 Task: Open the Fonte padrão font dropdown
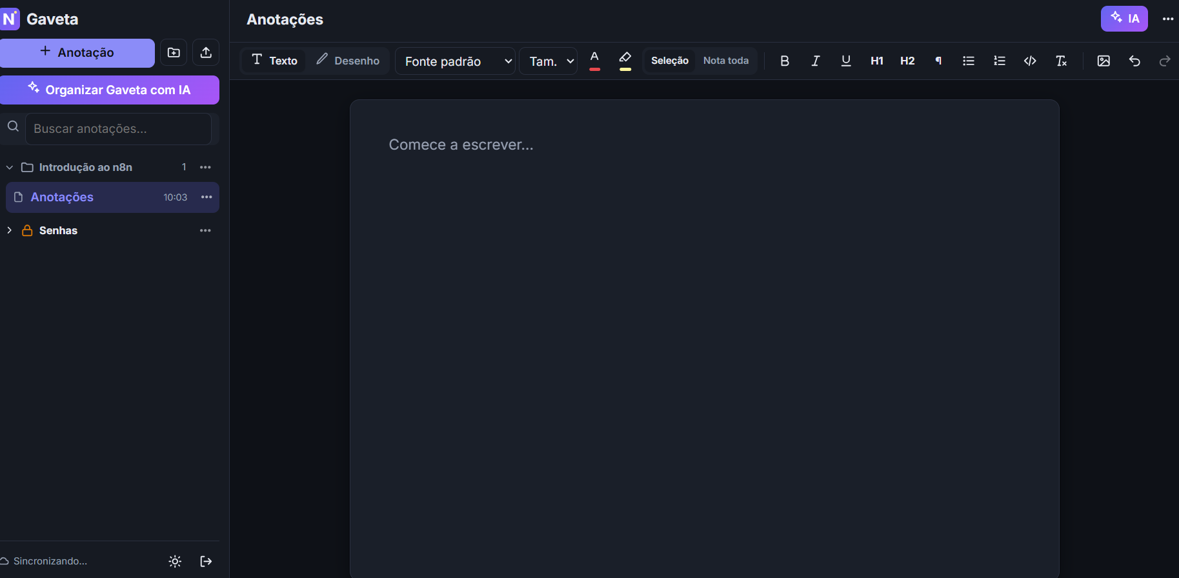pyautogui.click(x=455, y=61)
